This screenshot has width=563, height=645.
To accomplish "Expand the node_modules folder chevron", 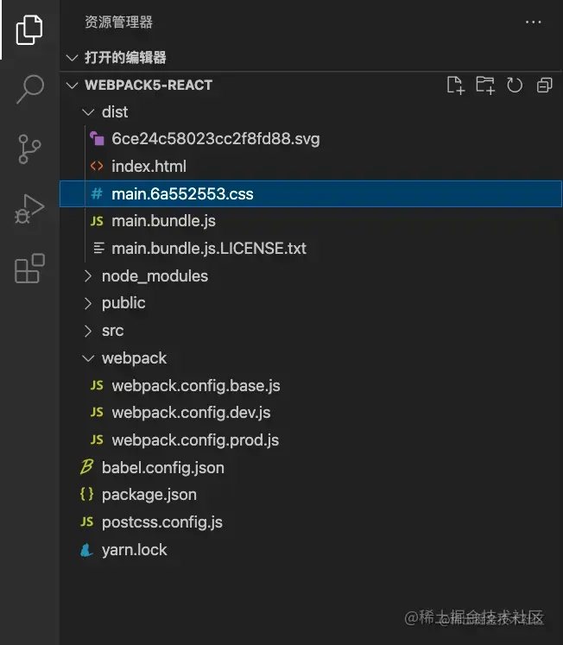I will [x=87, y=276].
